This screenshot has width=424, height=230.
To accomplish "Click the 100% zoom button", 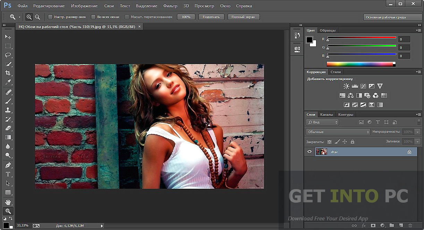I will [186, 17].
